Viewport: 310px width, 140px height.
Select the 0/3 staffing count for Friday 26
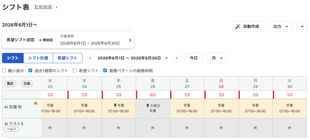coord(153,95)
